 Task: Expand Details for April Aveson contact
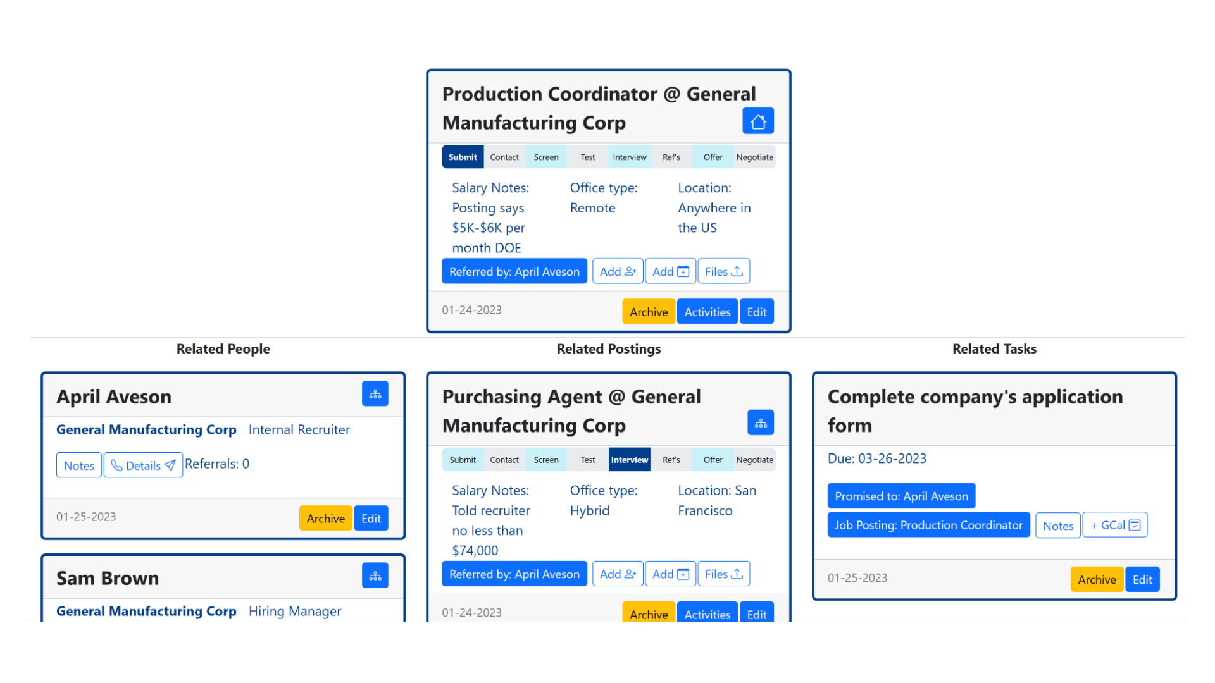tap(142, 465)
